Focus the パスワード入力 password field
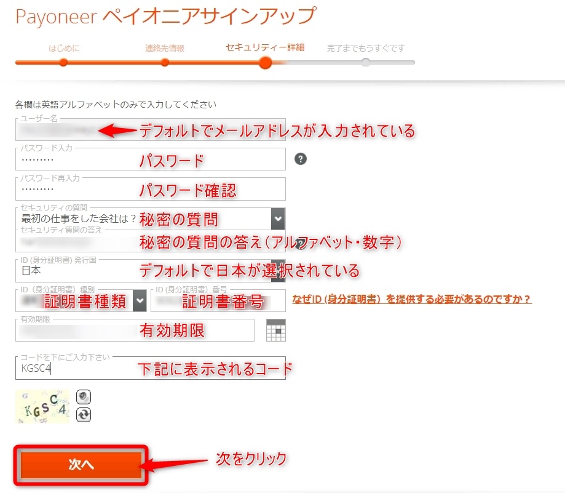This screenshot has width=565, height=493. pos(150,159)
